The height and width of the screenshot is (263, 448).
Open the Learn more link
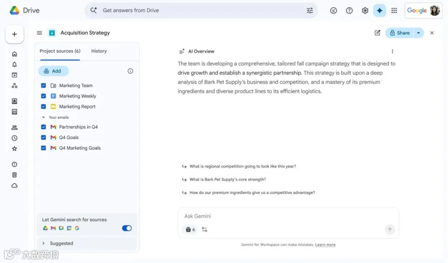click(325, 245)
